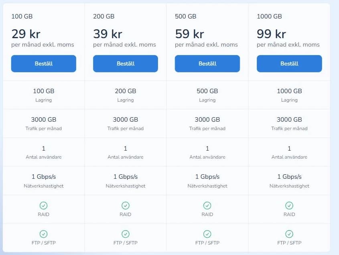
Task: Click '1 Gbps/s' value in the 200 GB column
Action: (126, 177)
